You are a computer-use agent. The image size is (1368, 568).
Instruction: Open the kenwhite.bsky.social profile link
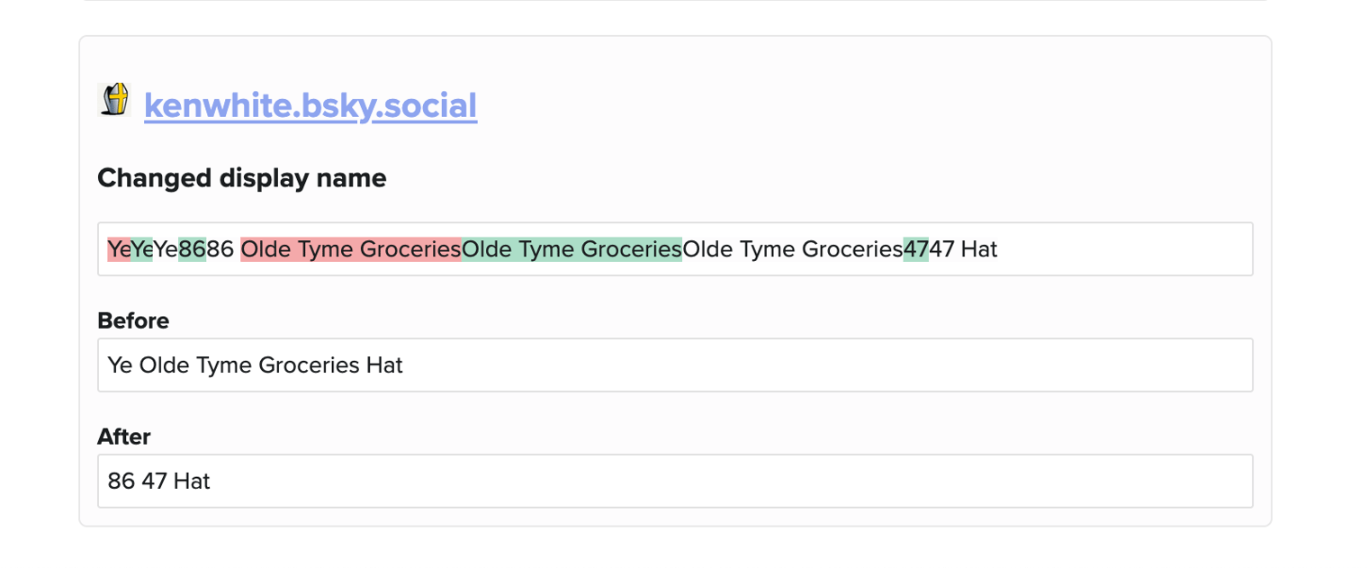(x=310, y=105)
